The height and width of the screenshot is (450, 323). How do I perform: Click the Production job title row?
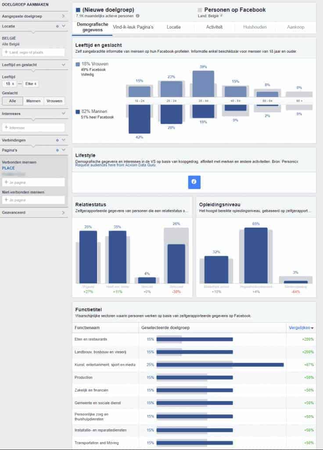(194, 377)
